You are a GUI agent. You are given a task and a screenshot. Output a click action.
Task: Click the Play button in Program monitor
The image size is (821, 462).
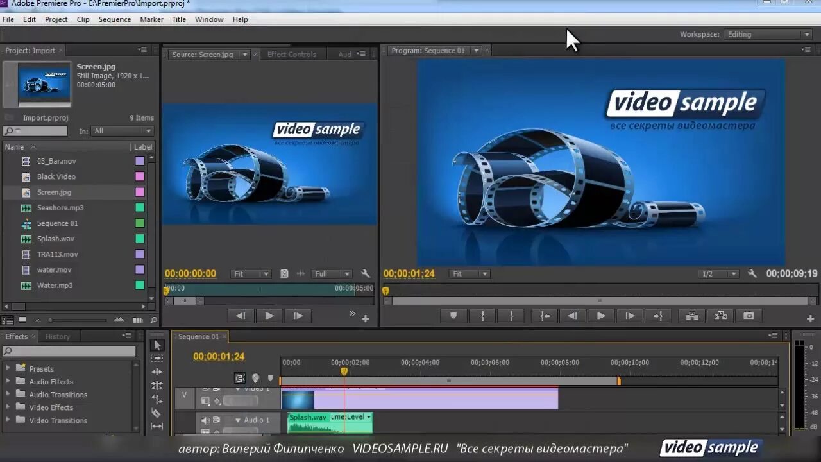pyautogui.click(x=601, y=316)
